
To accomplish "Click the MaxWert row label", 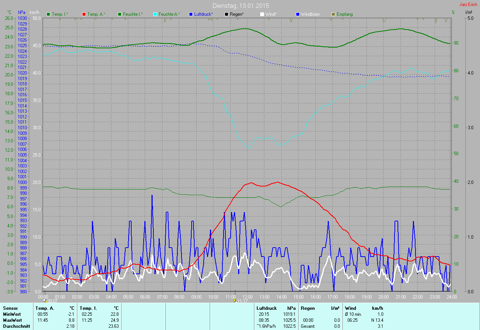I will click(12, 320).
